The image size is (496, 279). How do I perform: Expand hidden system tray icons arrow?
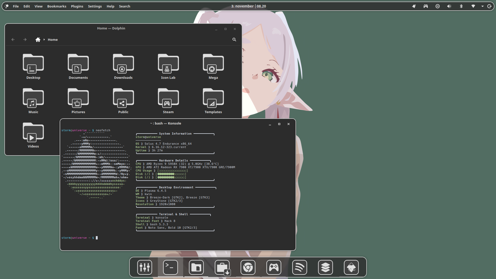point(482,6)
